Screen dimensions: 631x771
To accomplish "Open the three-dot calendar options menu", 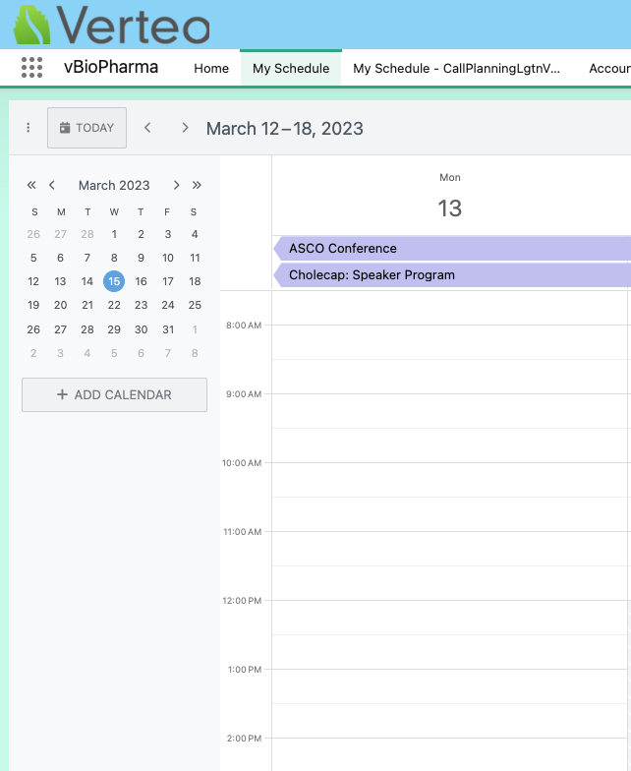I will (x=29, y=128).
